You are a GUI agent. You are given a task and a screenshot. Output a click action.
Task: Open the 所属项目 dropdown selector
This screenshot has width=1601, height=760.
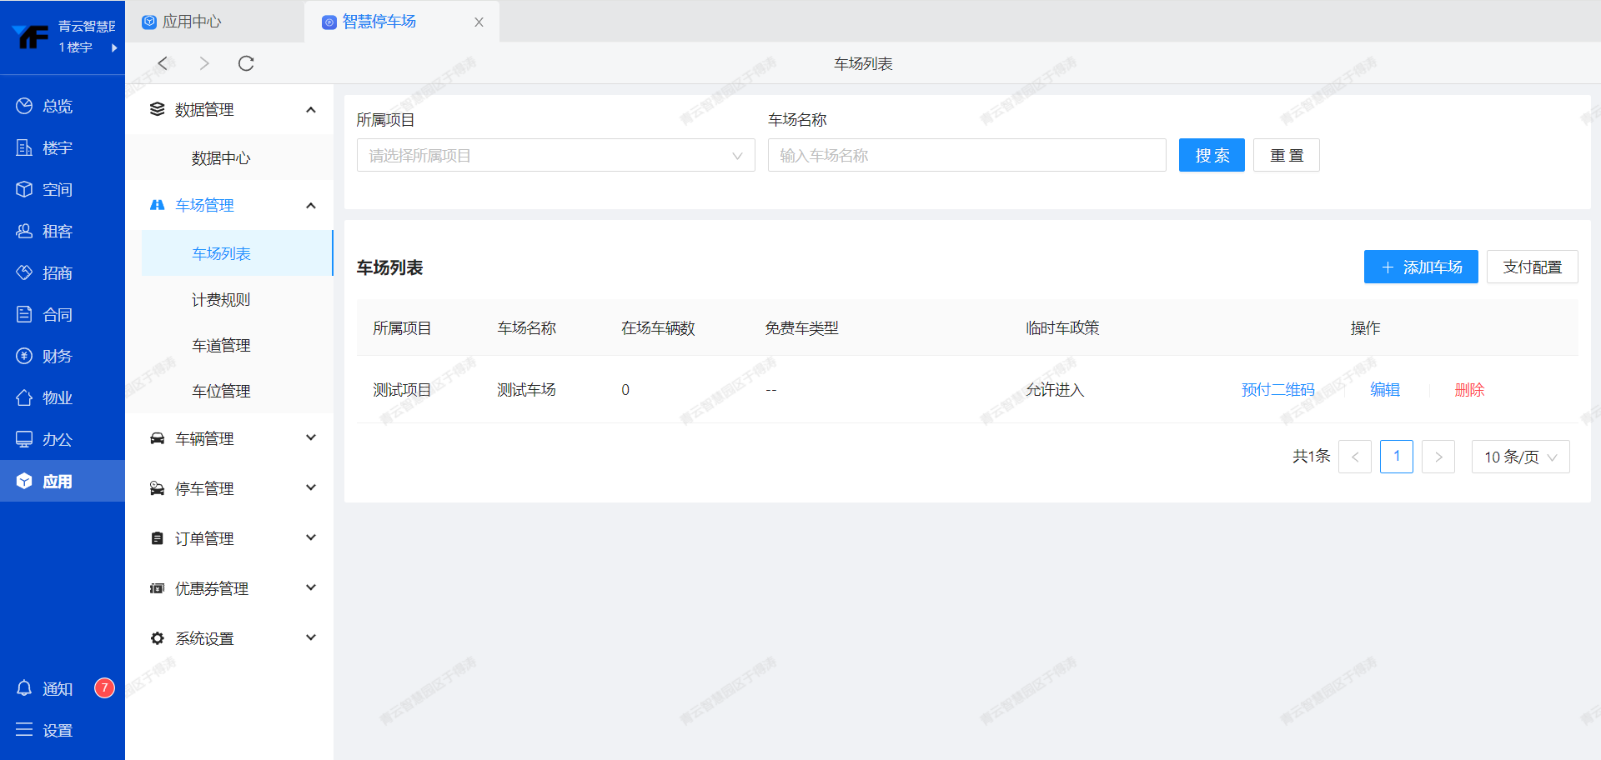click(555, 156)
